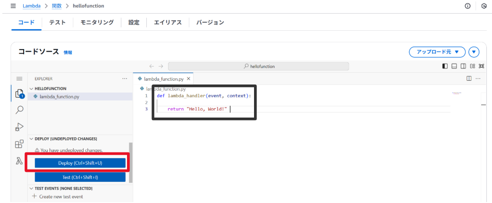Viewport: 492px width, 203px height.
Task: Switch to the テスト tab
Action: (57, 22)
